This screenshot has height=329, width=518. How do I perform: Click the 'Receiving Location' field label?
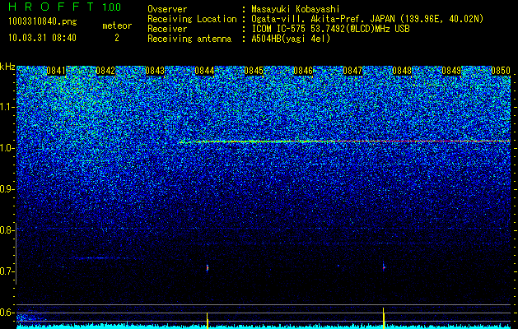(x=192, y=19)
